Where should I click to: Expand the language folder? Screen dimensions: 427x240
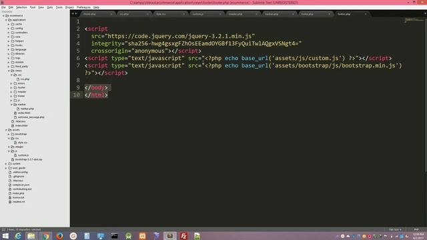(9, 49)
